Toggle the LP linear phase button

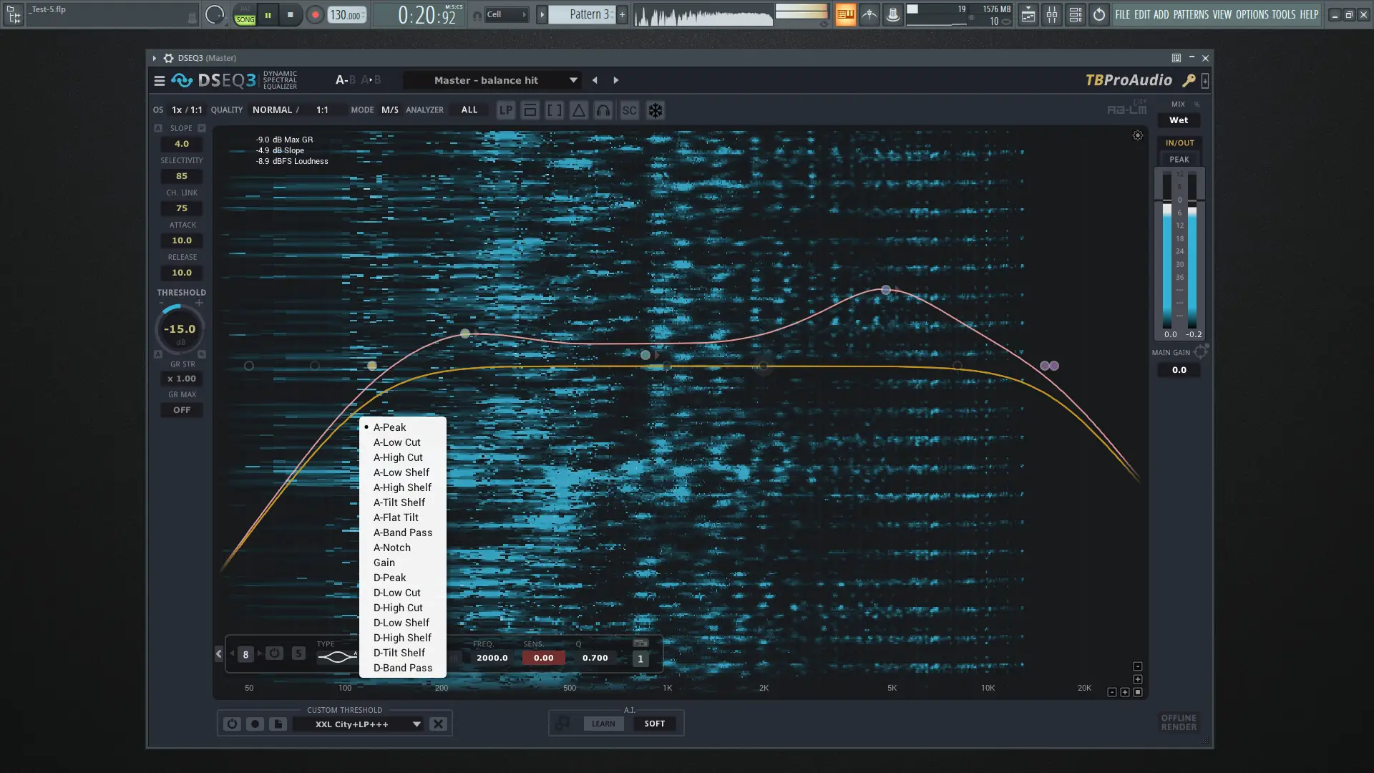pyautogui.click(x=506, y=110)
